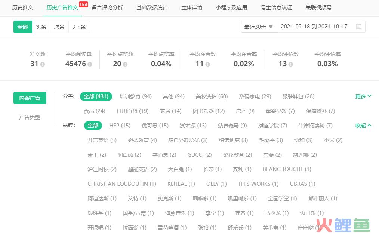Select 内容广告 sidebar button
This screenshot has width=379, height=234.
coord(30,98)
